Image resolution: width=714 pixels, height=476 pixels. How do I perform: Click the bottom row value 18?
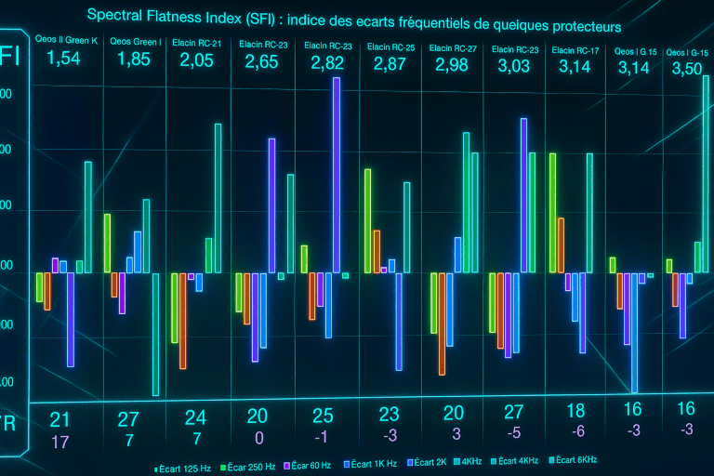pos(575,411)
